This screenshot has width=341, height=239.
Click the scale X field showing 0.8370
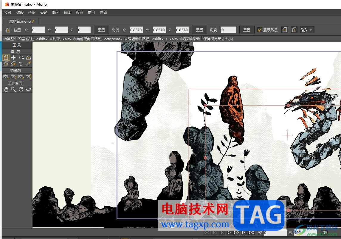136,30
